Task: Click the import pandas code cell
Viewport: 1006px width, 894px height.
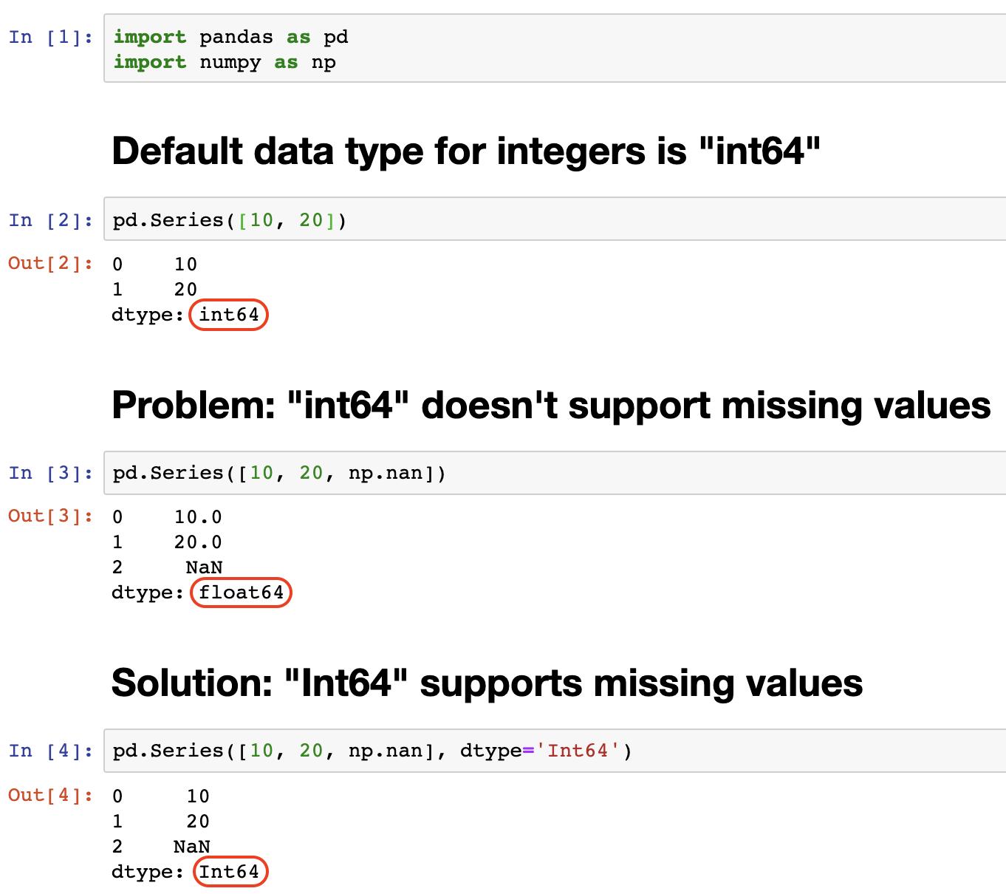Action: 555,49
